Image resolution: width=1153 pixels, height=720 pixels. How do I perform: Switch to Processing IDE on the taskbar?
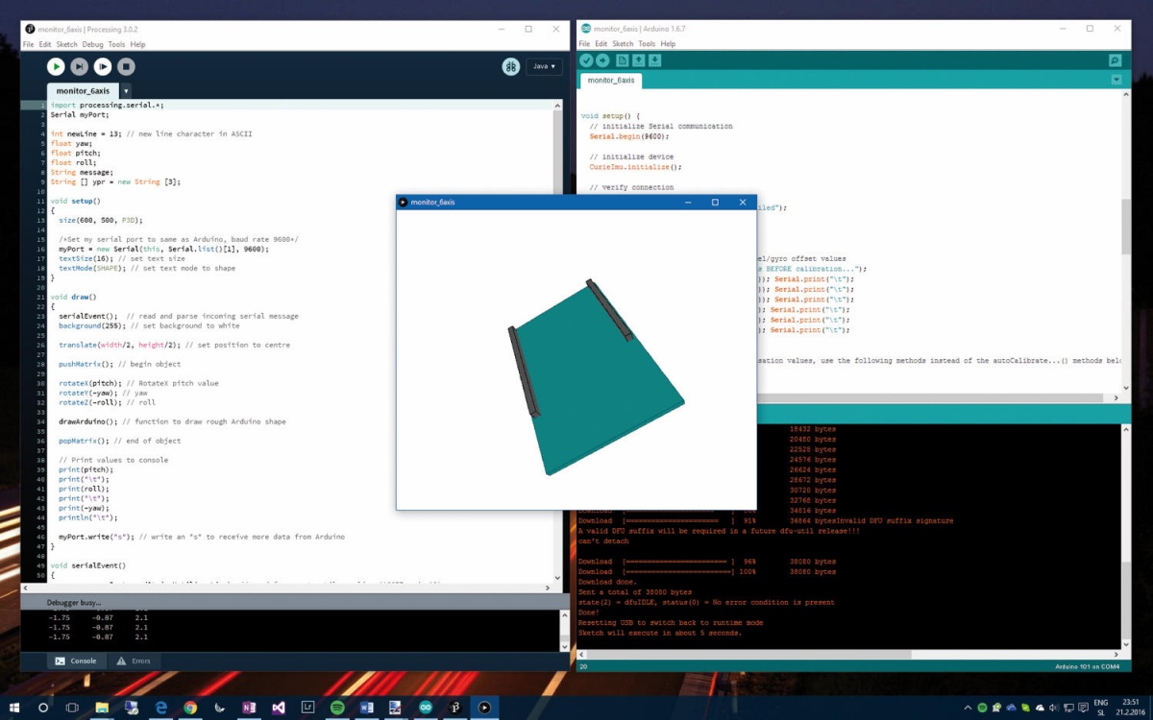tap(454, 708)
